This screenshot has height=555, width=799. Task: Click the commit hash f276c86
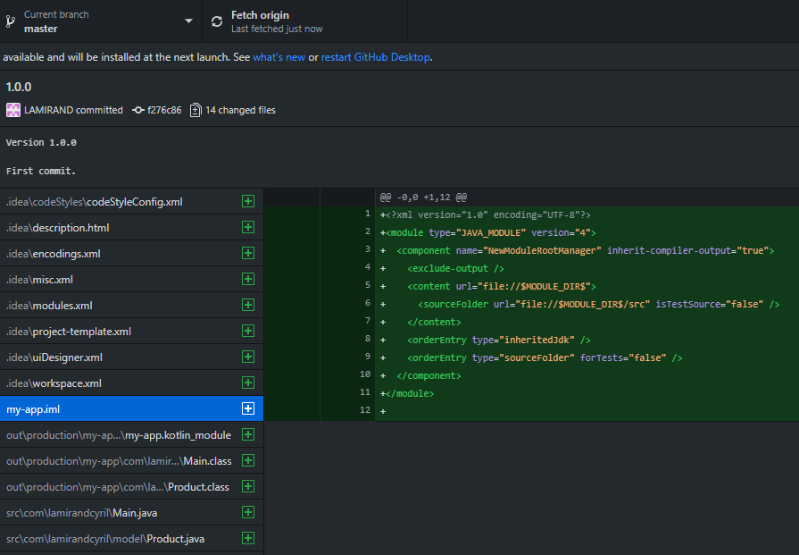click(164, 110)
